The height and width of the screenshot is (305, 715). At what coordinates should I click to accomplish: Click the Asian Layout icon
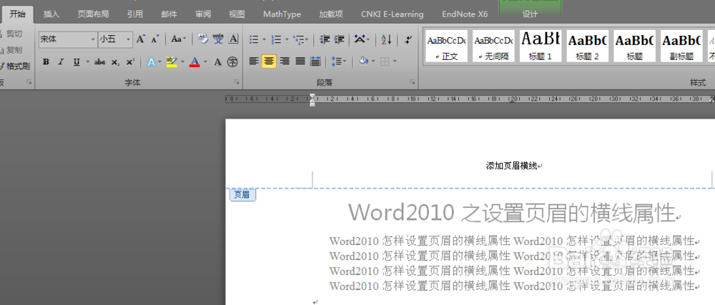pyautogui.click(x=360, y=39)
